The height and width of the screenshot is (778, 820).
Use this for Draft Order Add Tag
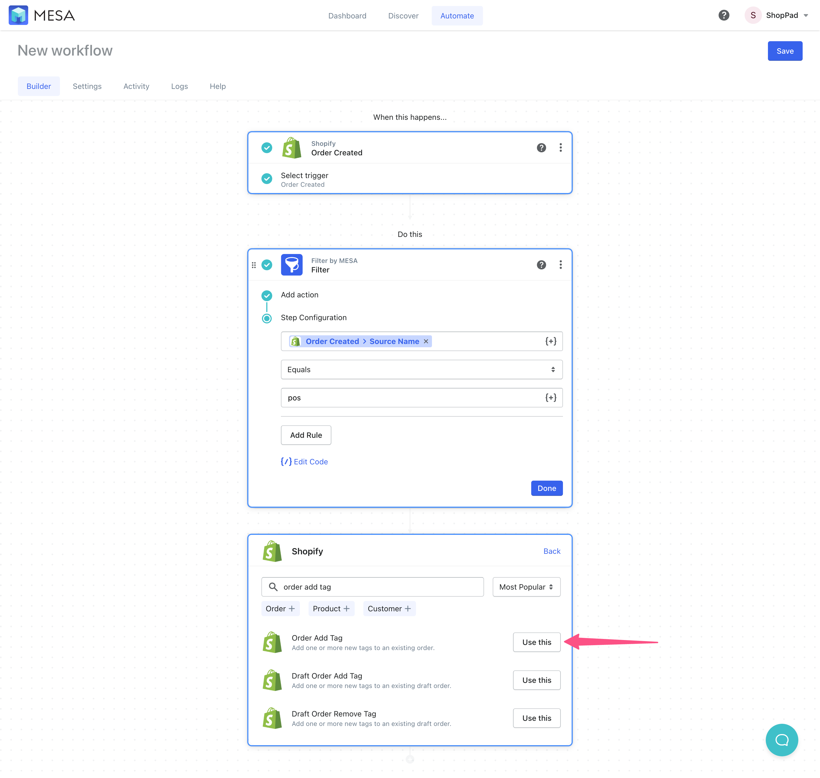[536, 680]
